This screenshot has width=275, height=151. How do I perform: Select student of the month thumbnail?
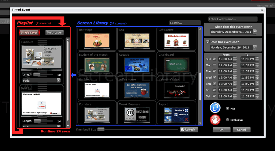click(x=97, y=65)
